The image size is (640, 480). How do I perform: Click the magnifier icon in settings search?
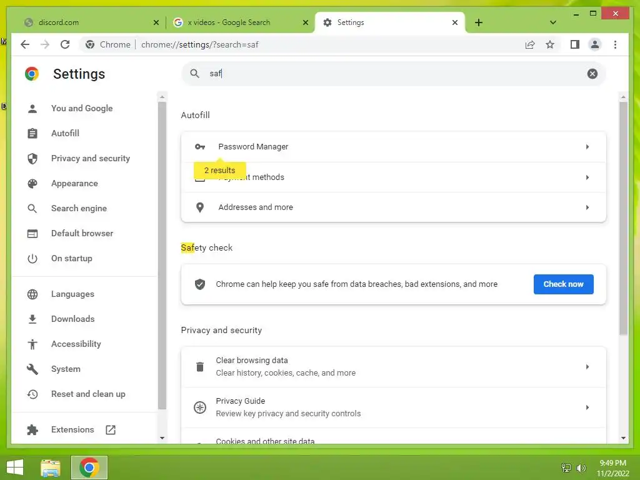point(195,74)
